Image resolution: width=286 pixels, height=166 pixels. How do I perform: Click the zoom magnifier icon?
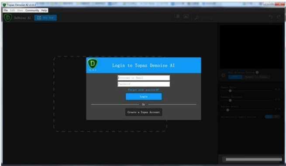pos(197,18)
